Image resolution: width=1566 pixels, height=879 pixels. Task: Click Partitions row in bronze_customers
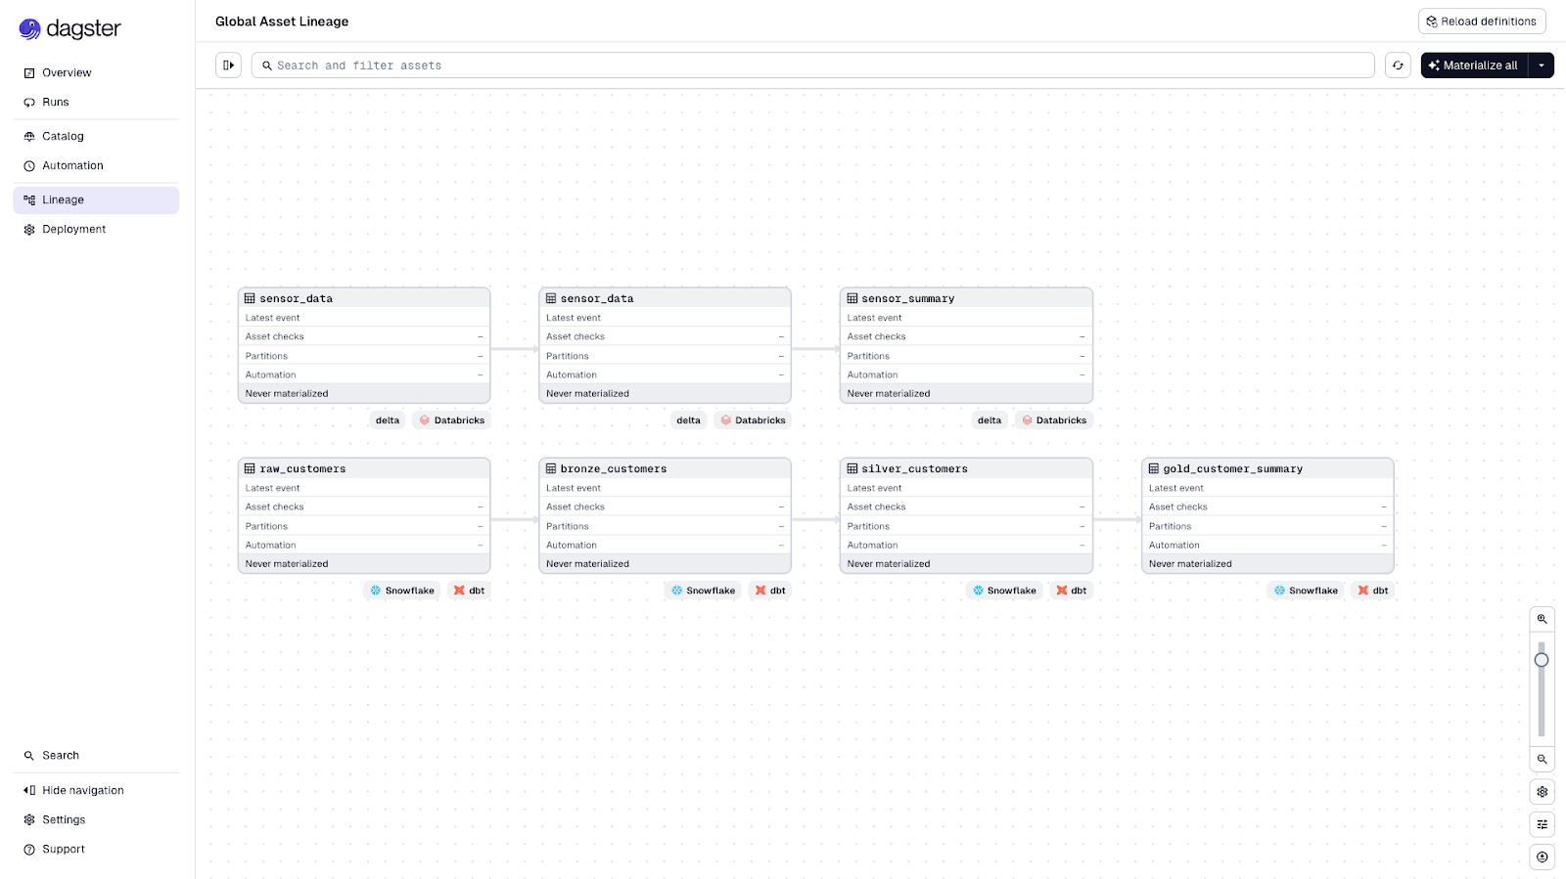(x=665, y=526)
